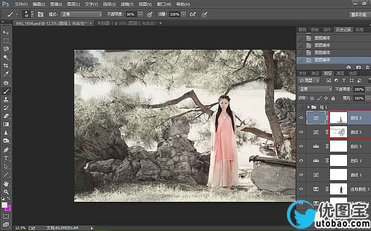Select the Horizontal Type tool
Viewport: 371px width, 231px height.
pos(6,158)
